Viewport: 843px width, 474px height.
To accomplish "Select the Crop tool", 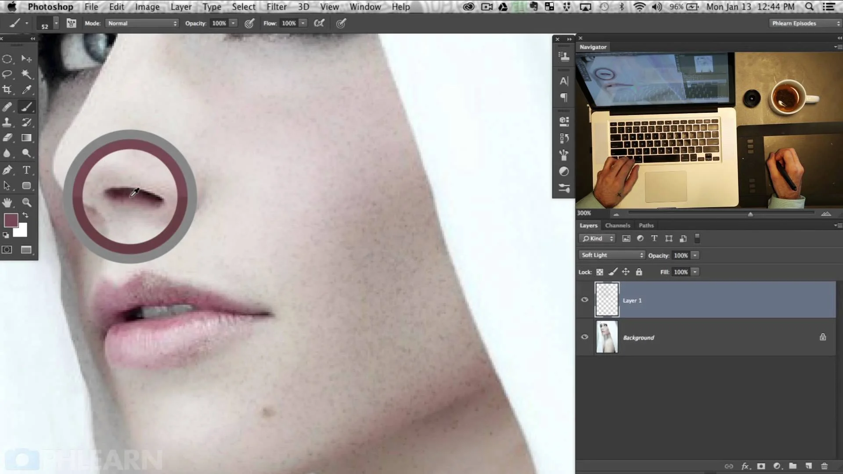I will pos(7,90).
